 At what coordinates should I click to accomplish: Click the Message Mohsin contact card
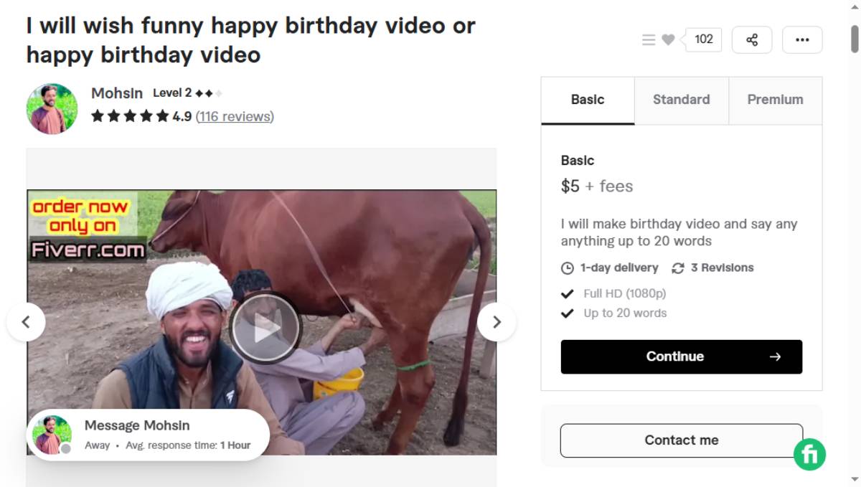[x=147, y=433]
